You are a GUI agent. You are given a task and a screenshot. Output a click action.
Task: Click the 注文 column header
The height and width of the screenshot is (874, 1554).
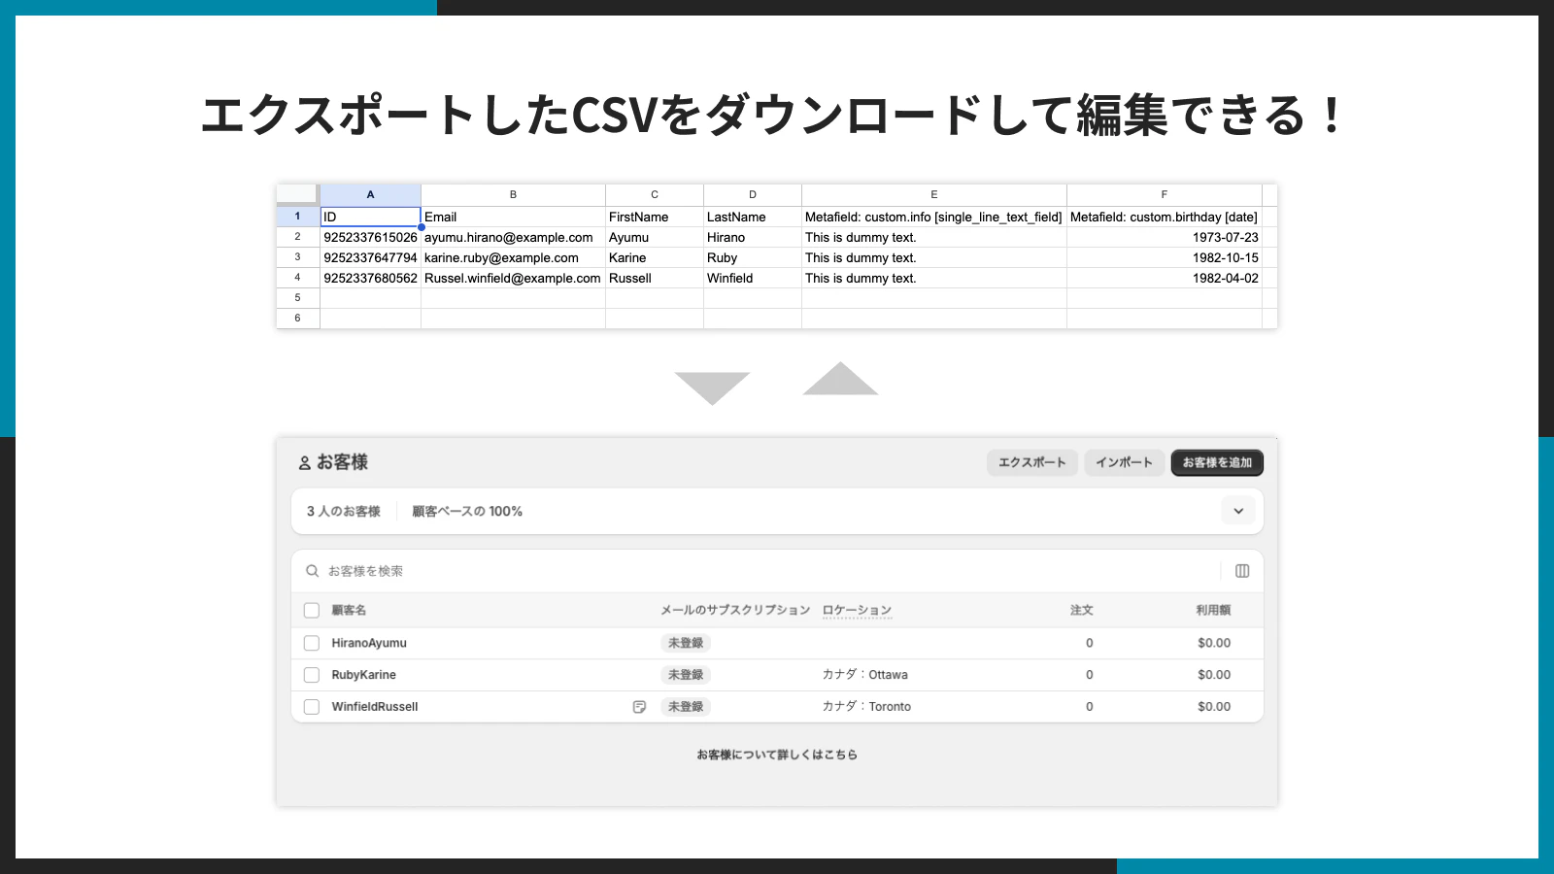1081,610
